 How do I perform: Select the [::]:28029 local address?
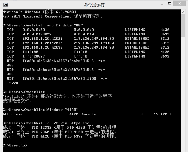pos(34,56)
